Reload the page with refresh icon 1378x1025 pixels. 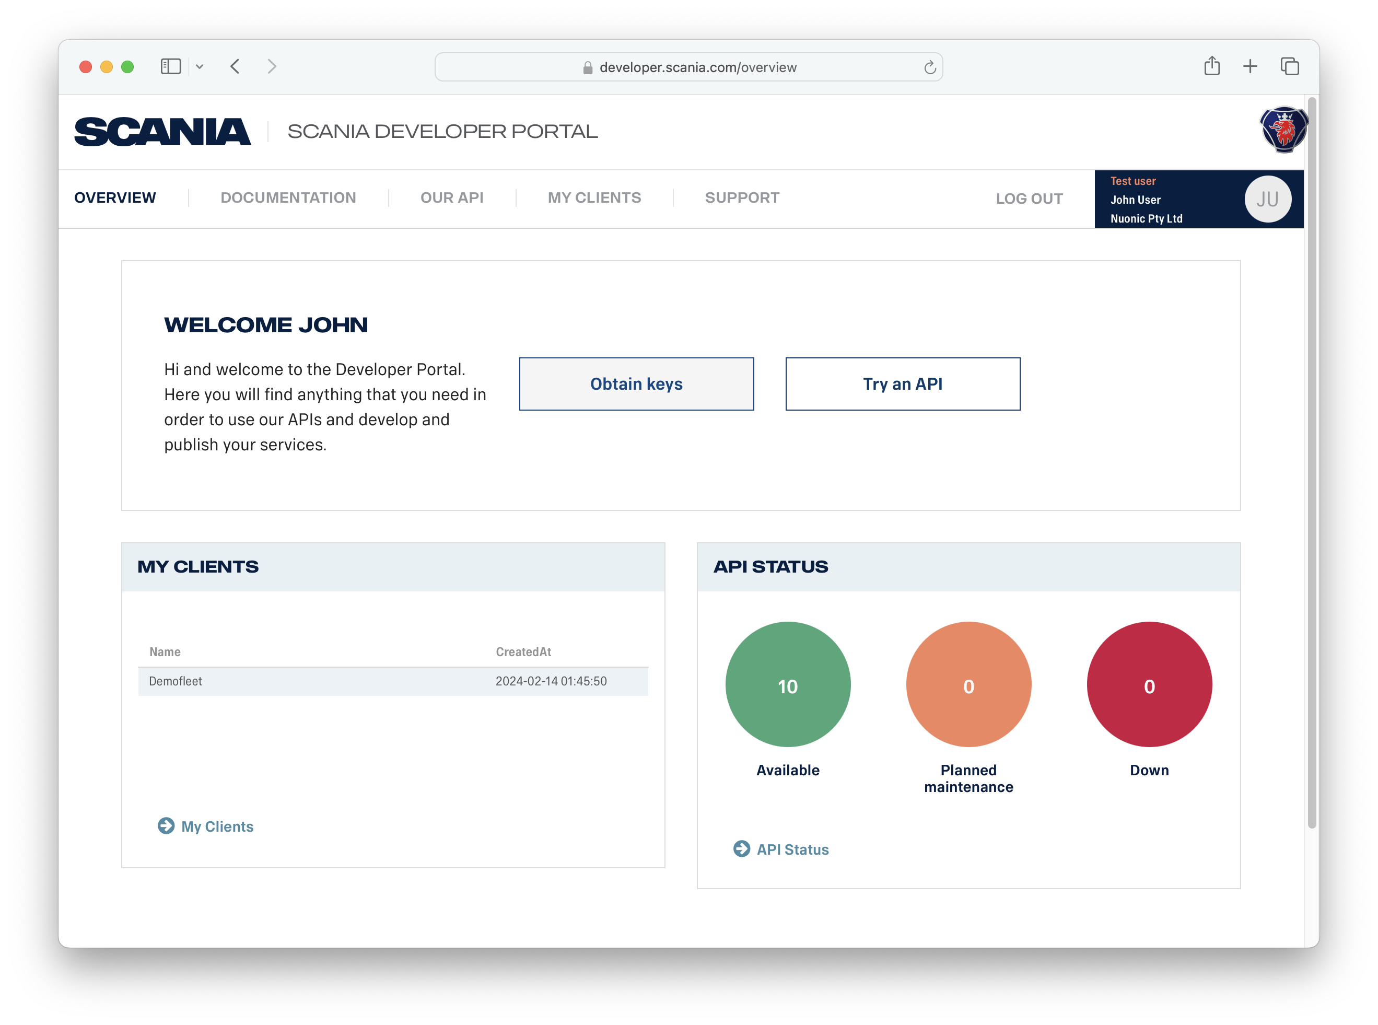click(929, 67)
